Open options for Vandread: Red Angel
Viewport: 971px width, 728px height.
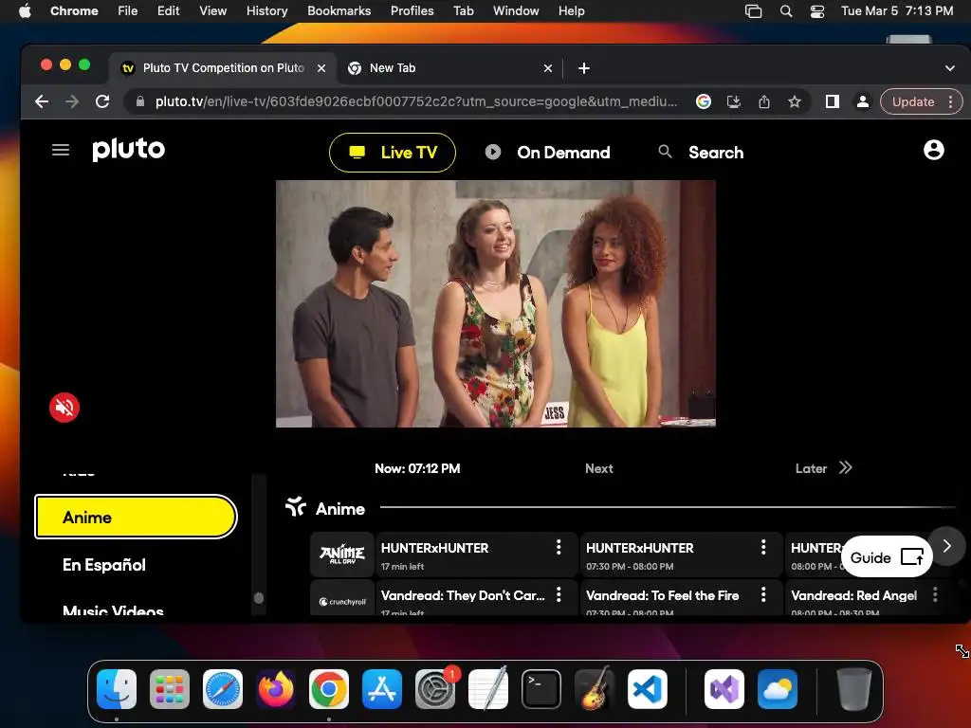(935, 594)
